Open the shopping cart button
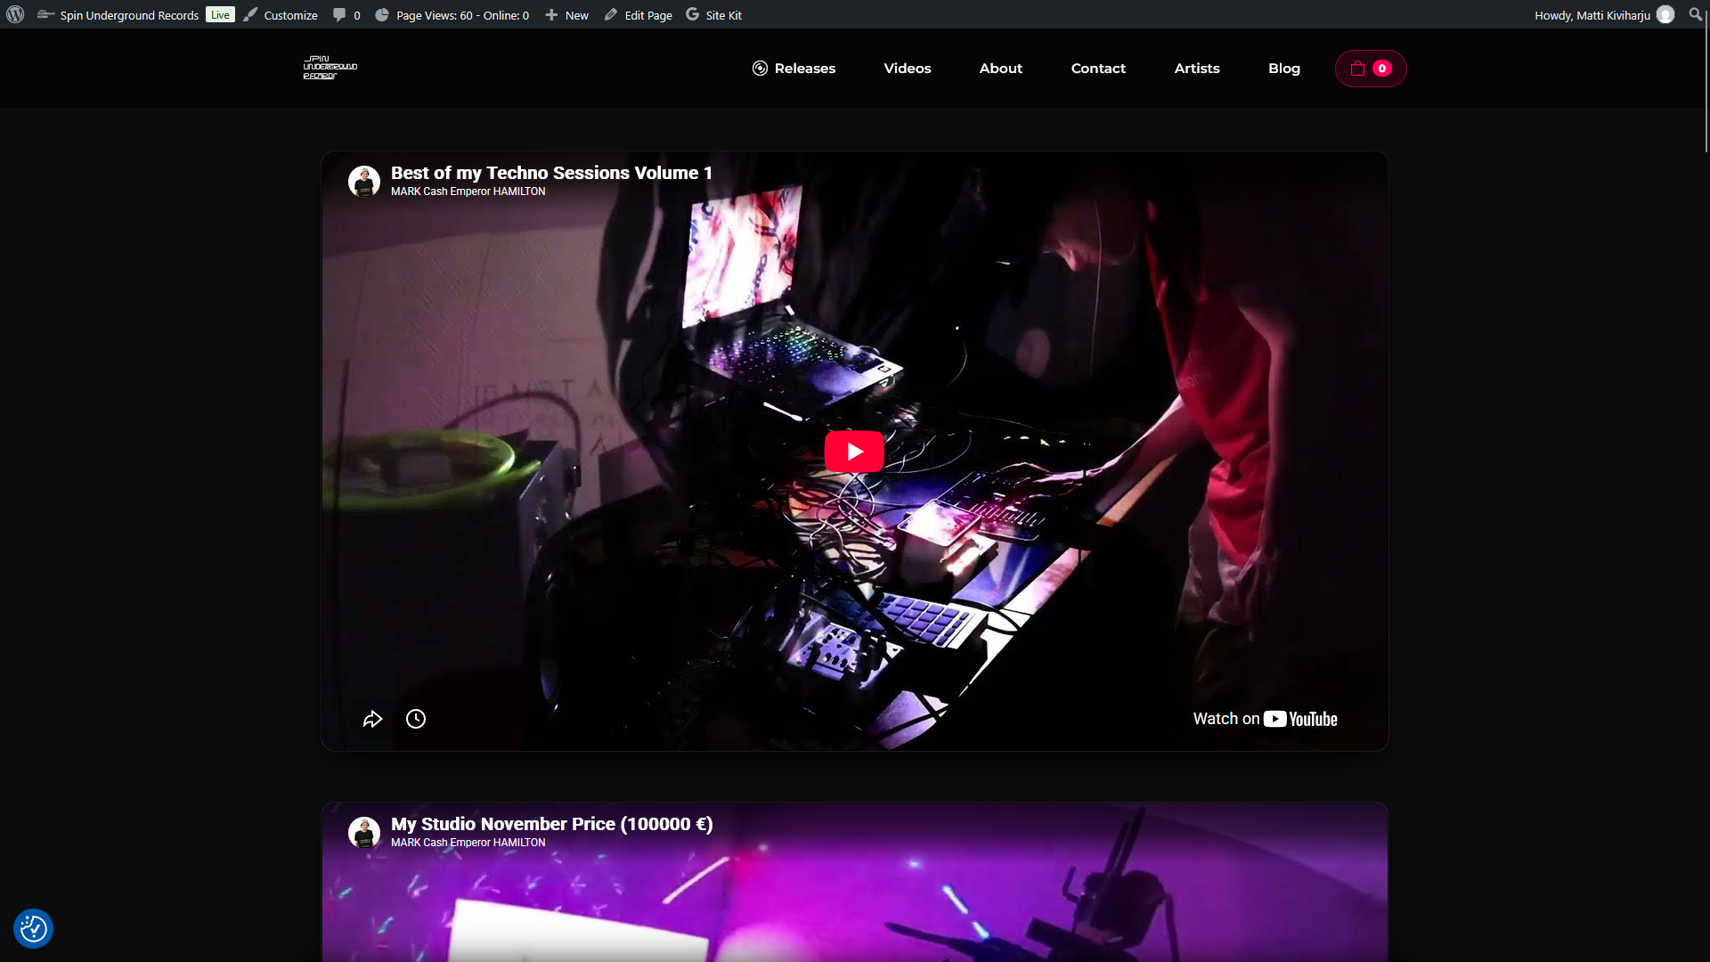This screenshot has width=1710, height=962. [x=1370, y=69]
